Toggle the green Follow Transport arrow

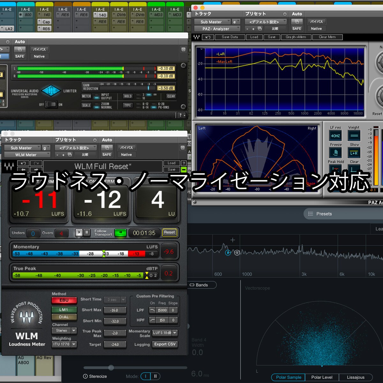pyautogui.click(x=120, y=233)
